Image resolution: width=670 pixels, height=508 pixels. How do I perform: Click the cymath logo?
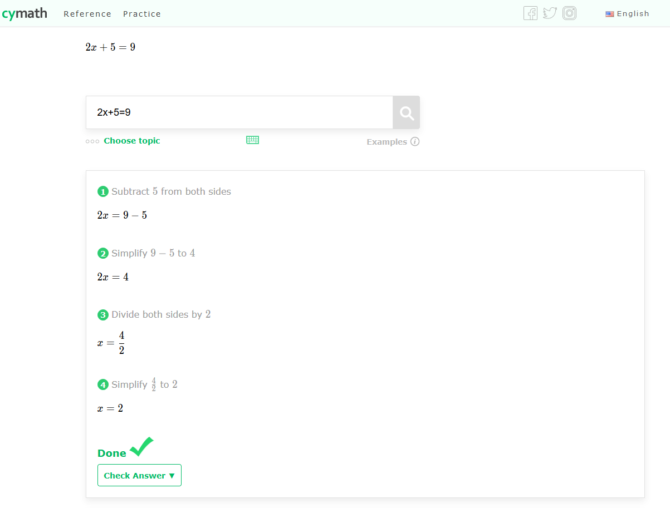[x=24, y=14]
